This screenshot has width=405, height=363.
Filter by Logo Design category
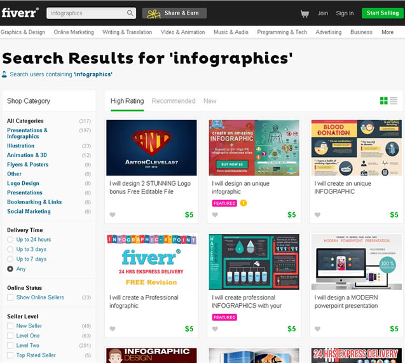coord(23,183)
